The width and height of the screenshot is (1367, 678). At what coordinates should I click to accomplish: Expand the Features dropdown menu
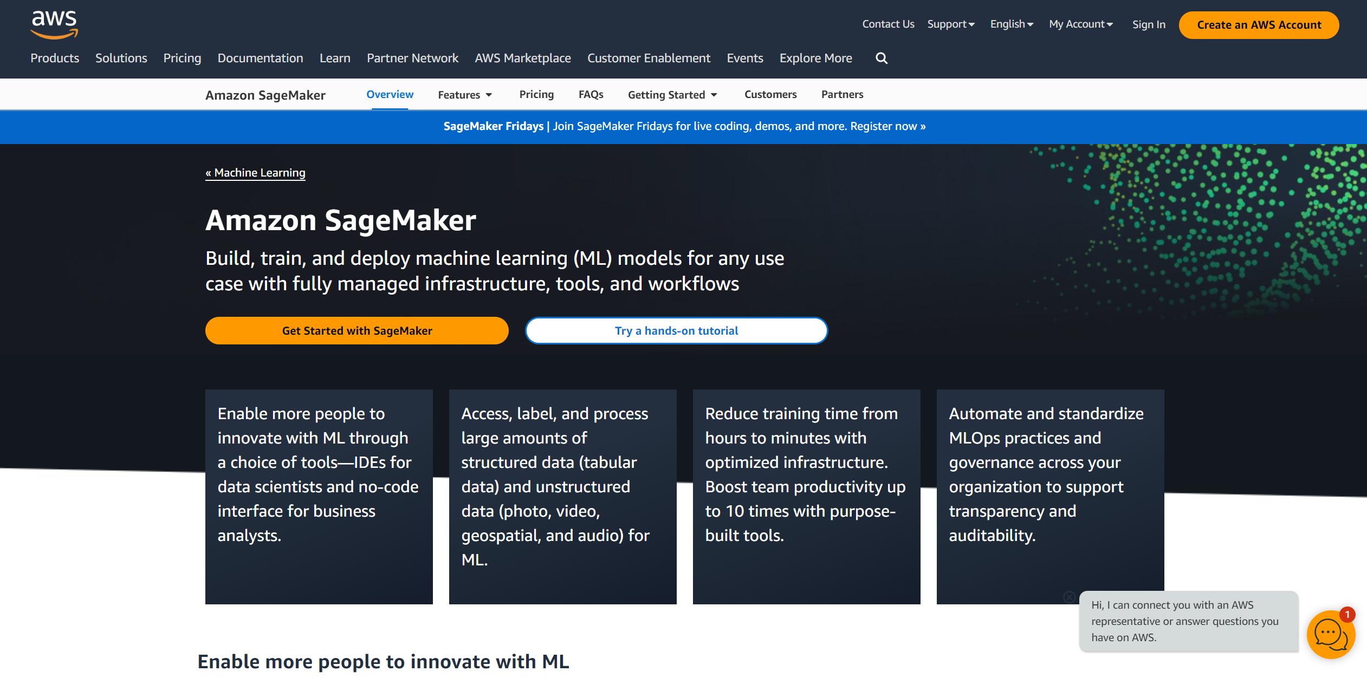pos(465,93)
